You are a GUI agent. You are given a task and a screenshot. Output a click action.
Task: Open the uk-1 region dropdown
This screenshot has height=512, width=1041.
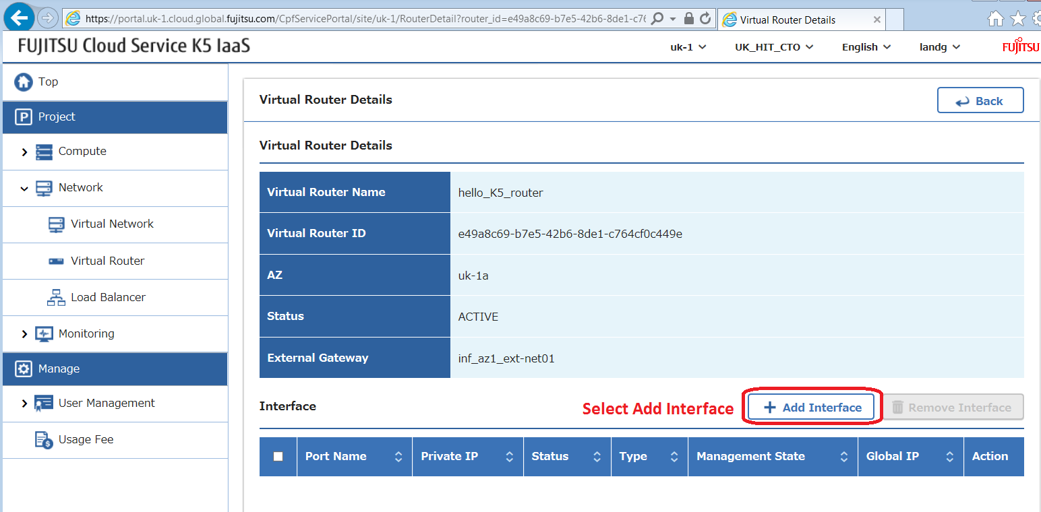point(688,47)
